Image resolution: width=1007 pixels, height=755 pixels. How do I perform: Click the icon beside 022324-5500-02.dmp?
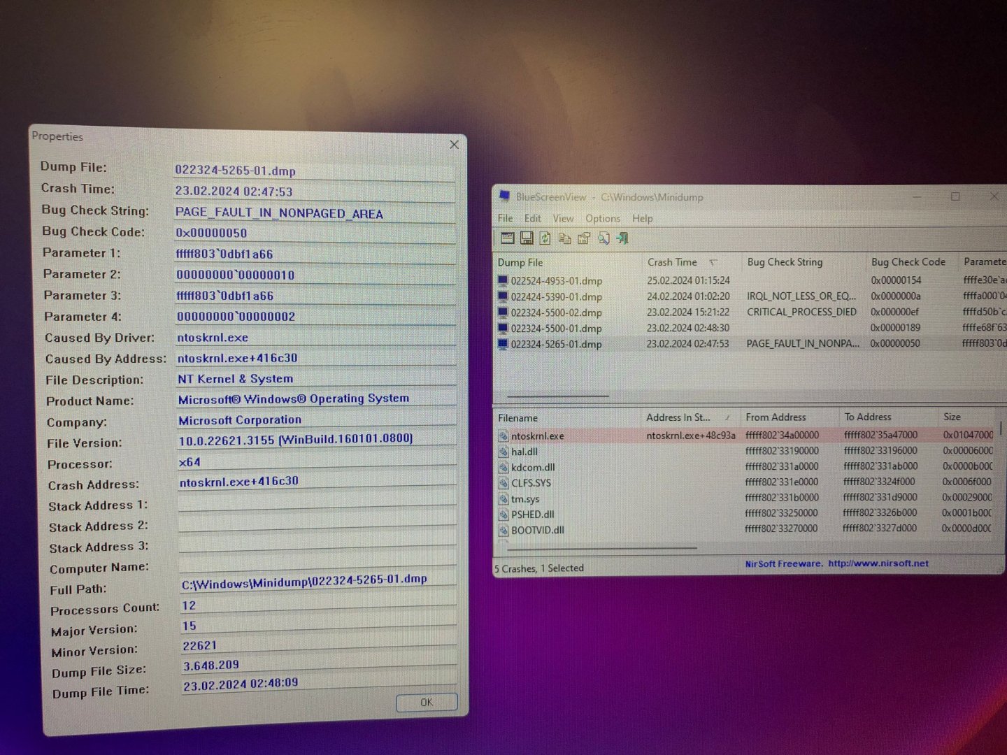(502, 312)
